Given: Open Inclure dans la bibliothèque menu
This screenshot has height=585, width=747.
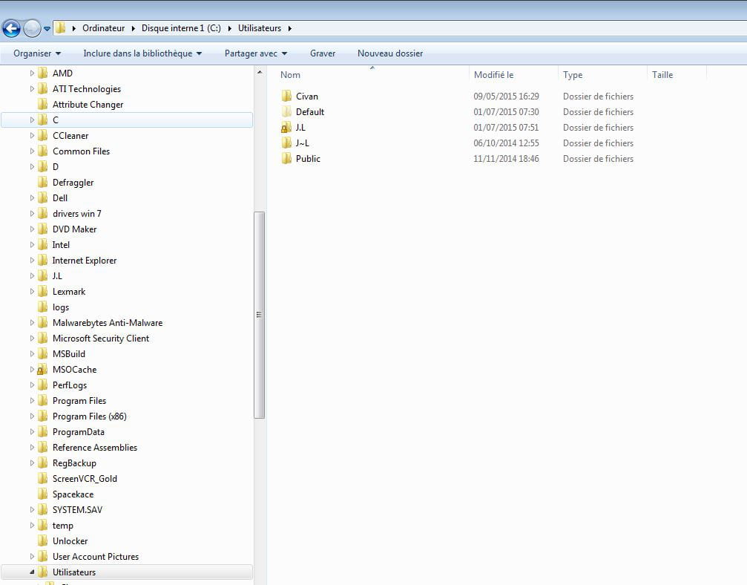Looking at the screenshot, I should click(142, 53).
